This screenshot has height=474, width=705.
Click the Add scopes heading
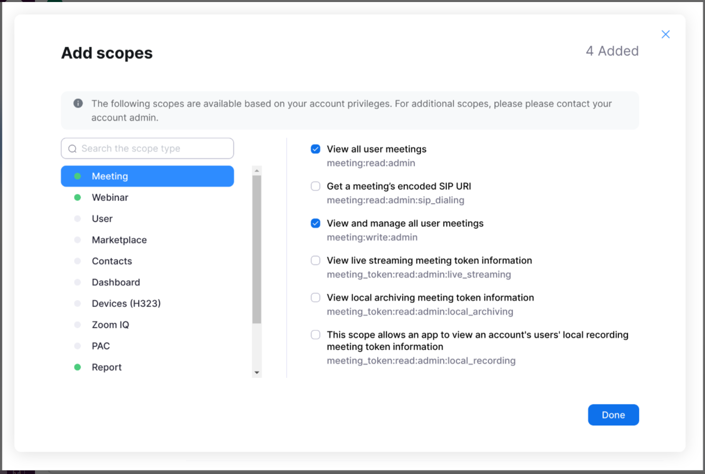[x=107, y=53]
